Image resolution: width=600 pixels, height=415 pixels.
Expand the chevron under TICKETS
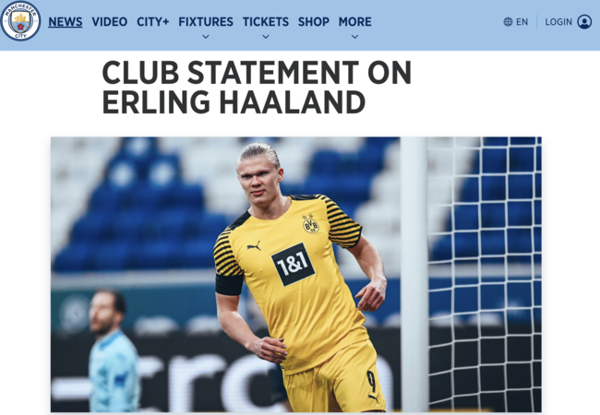(x=266, y=37)
